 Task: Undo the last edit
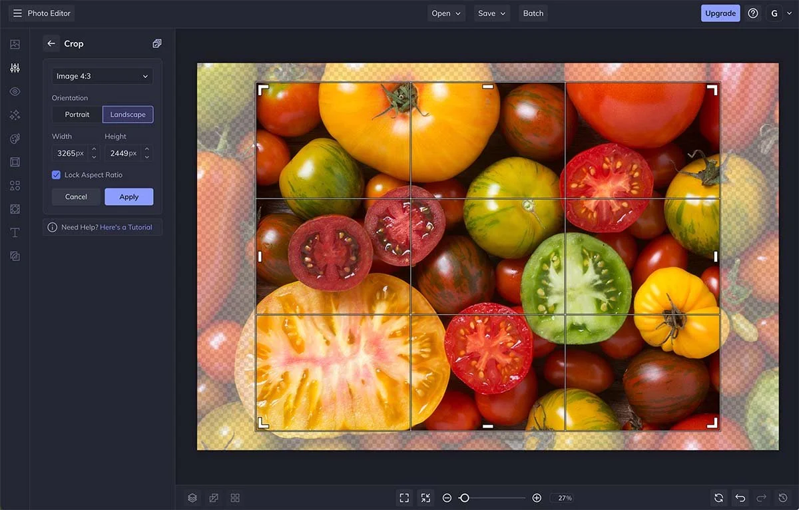740,497
